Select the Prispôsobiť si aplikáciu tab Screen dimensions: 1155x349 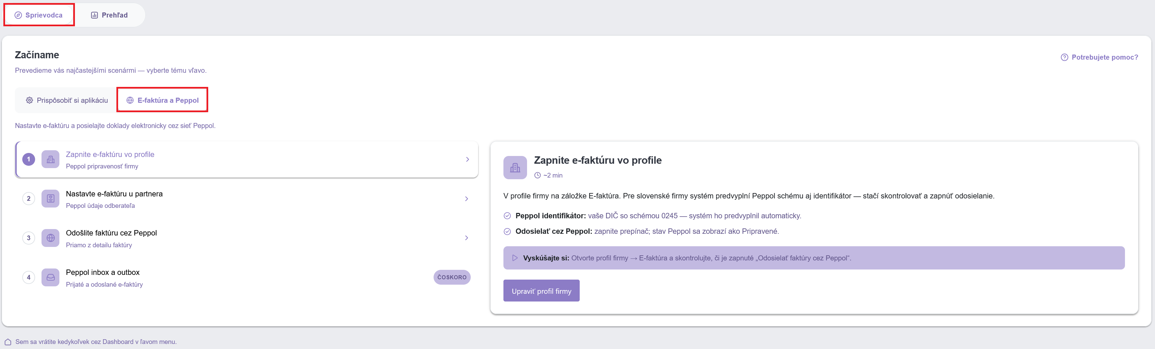pyautogui.click(x=67, y=100)
